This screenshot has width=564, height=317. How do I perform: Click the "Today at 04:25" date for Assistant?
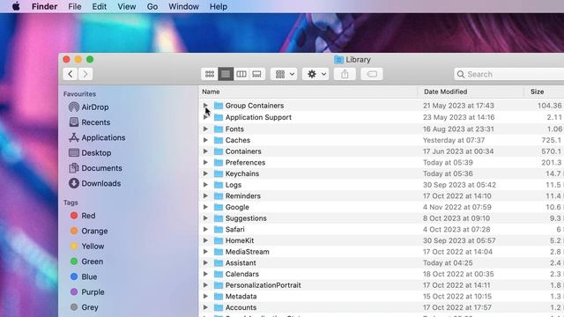[448, 262]
